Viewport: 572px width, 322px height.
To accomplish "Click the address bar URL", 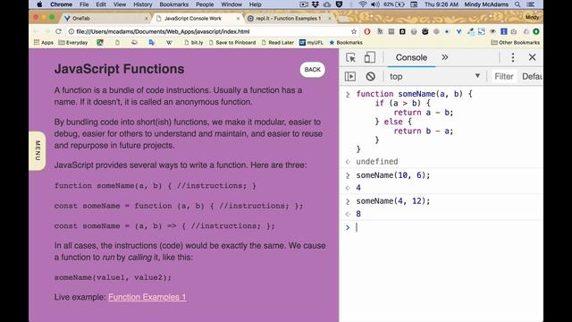I will pos(163,31).
